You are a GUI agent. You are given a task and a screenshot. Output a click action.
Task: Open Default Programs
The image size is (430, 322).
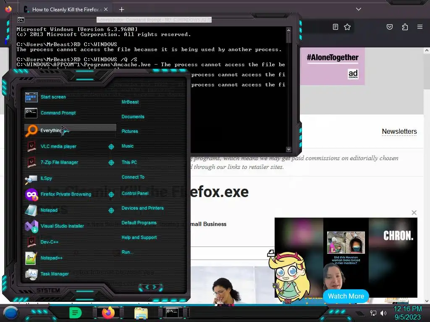click(139, 223)
